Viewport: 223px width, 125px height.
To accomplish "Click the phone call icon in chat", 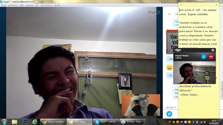I will point(169,14).
